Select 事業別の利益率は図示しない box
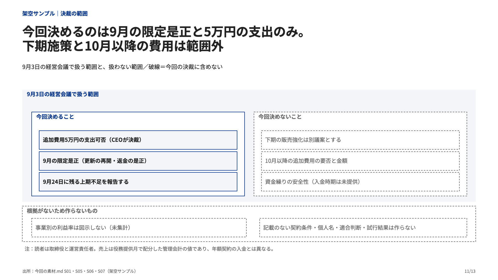This screenshot has width=498, height=280. pos(139,228)
